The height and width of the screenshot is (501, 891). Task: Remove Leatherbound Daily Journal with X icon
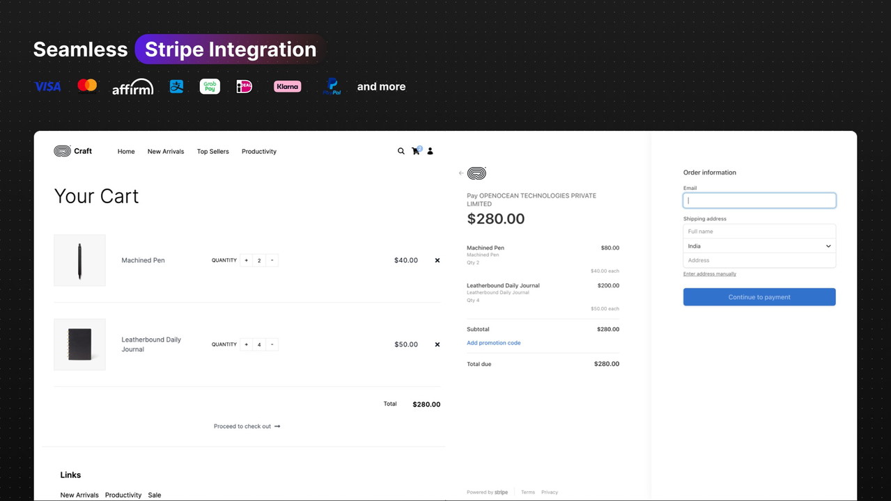click(437, 344)
